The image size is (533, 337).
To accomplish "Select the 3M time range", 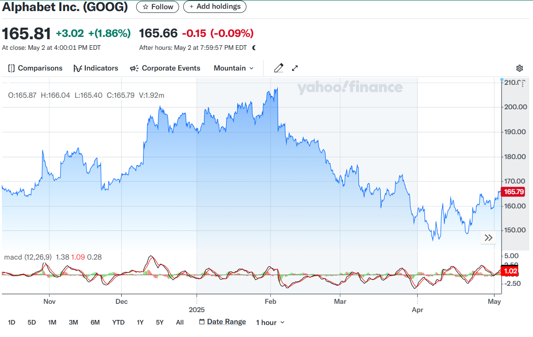I will [x=73, y=322].
